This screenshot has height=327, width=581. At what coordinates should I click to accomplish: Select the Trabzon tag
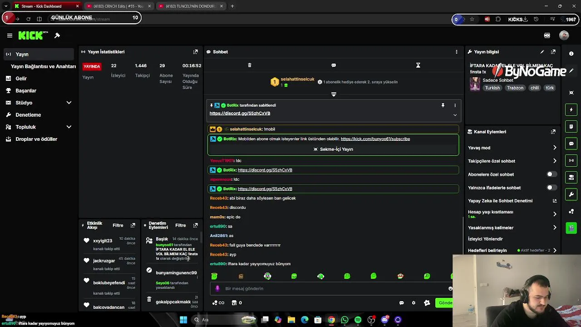(515, 88)
